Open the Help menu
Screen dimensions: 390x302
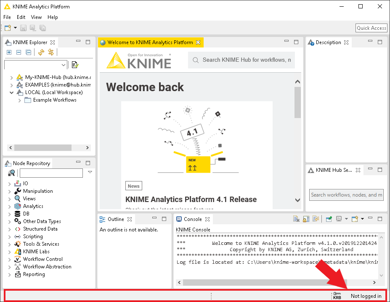coord(53,17)
